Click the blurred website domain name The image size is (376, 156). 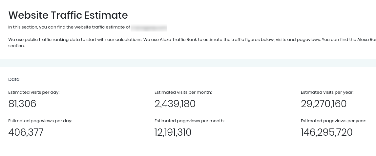[x=149, y=28]
